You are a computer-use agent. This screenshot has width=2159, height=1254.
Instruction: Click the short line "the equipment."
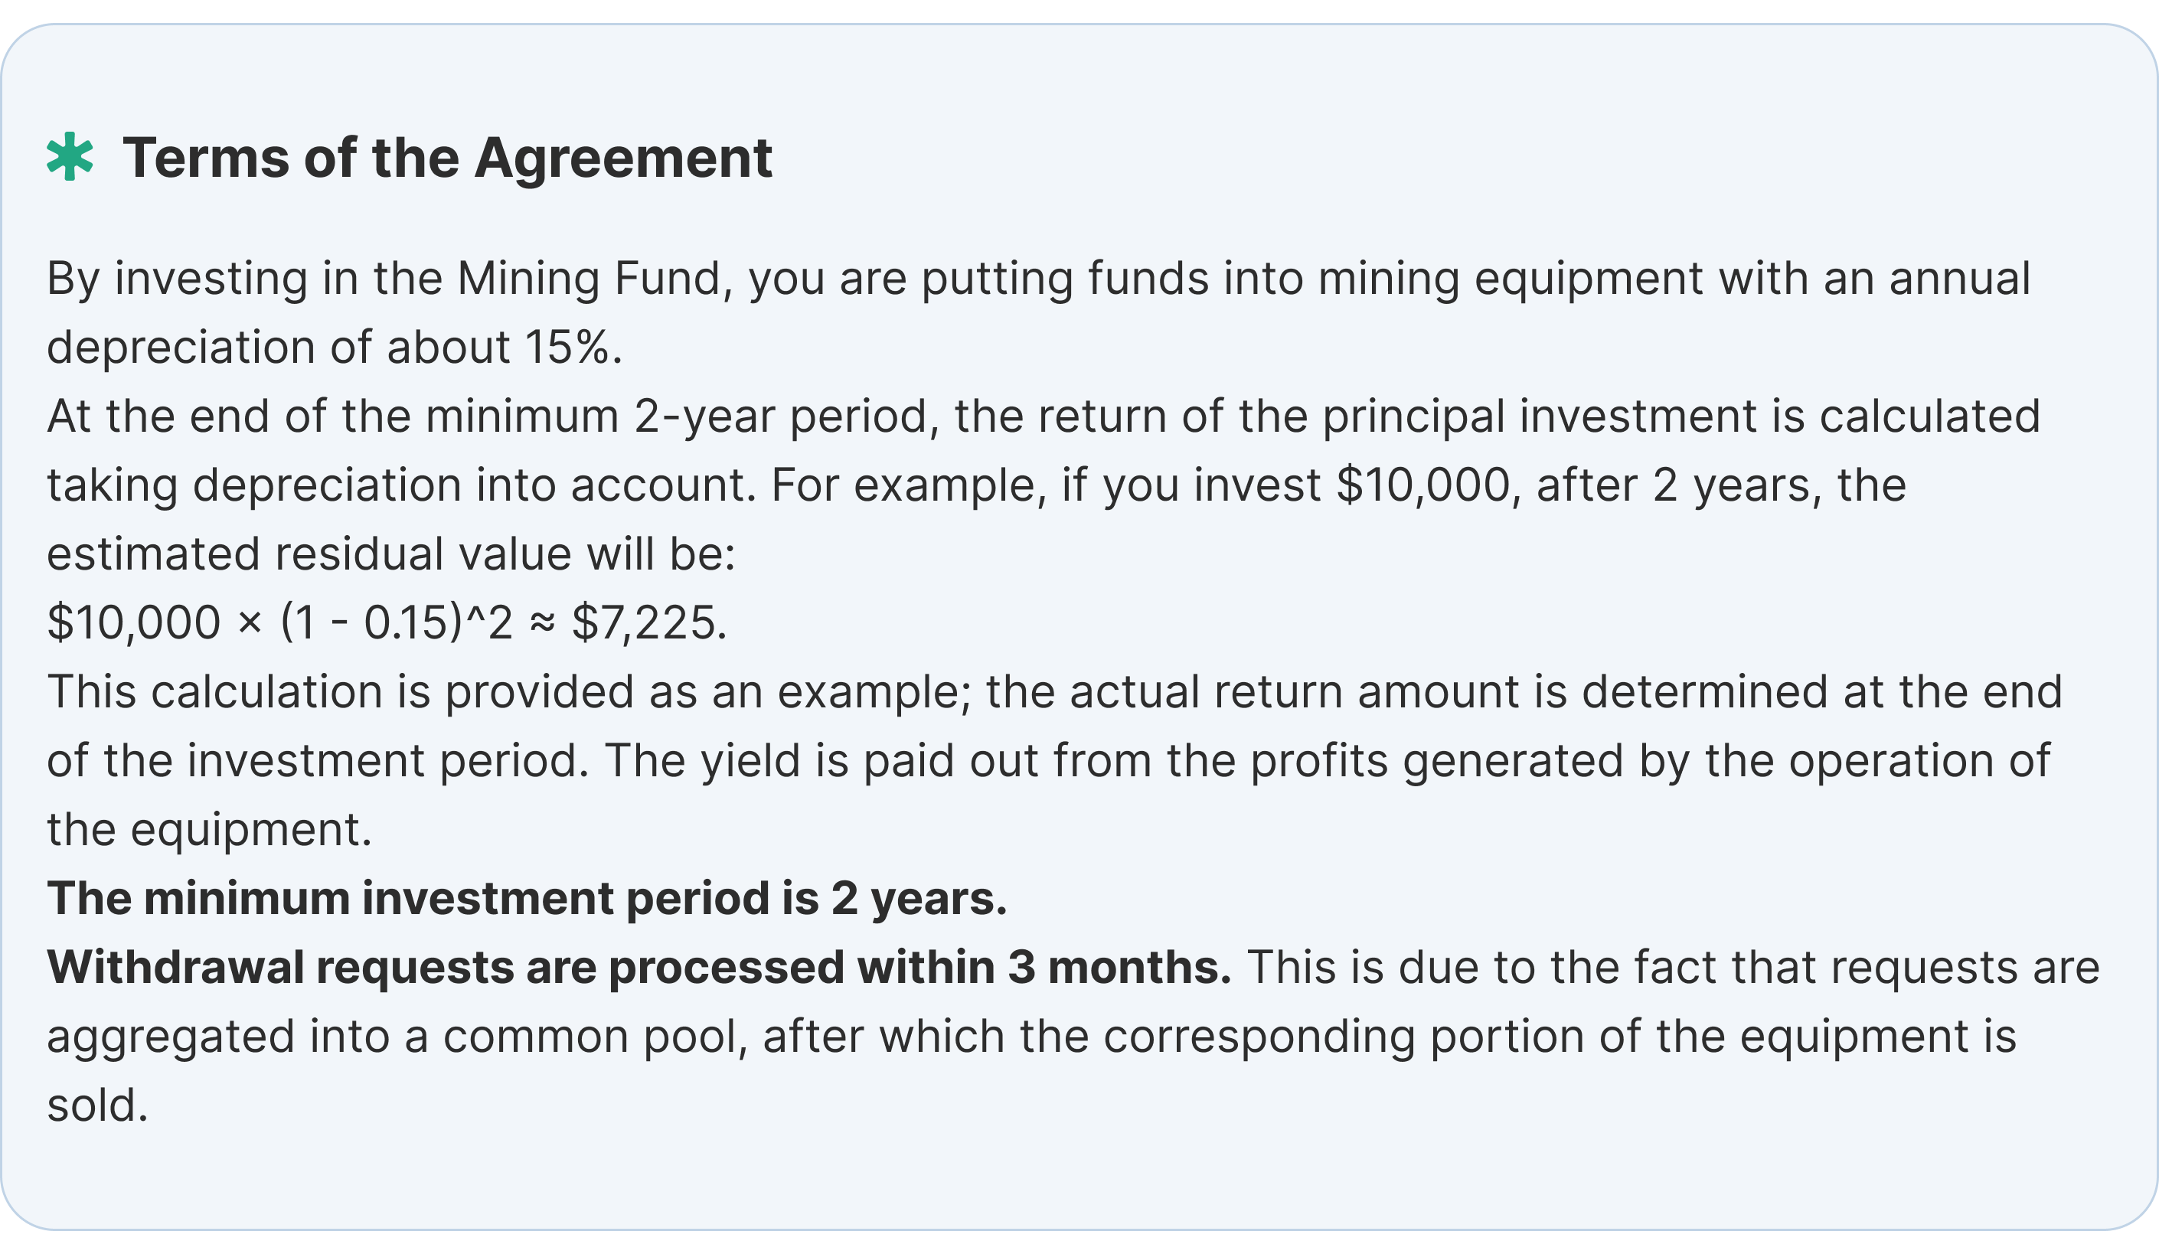(209, 830)
